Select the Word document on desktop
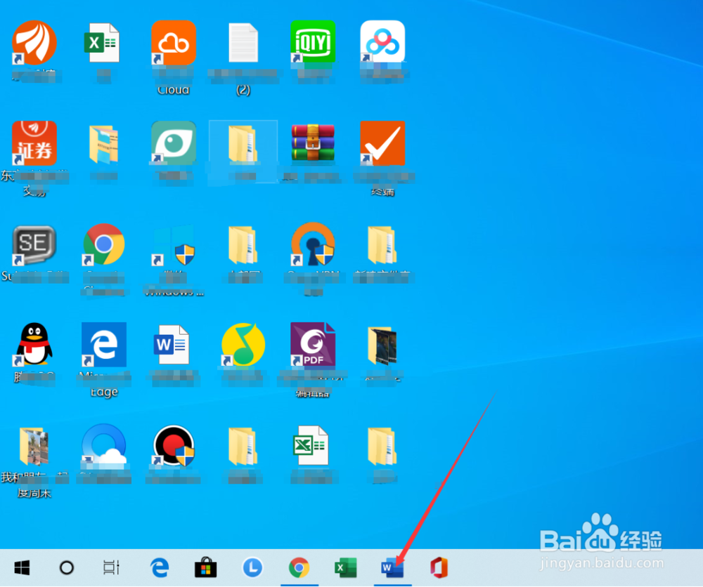This screenshot has height=587, width=703. point(172,345)
